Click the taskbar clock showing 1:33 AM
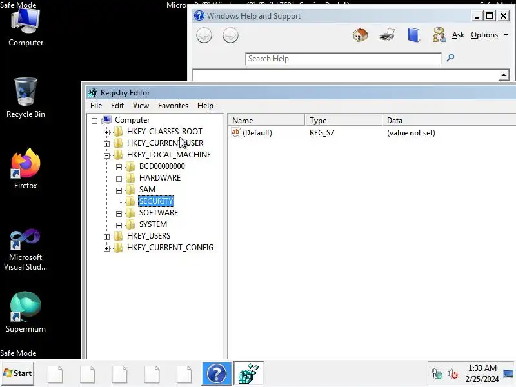Screen dimensions: 516x387 (x=482, y=373)
